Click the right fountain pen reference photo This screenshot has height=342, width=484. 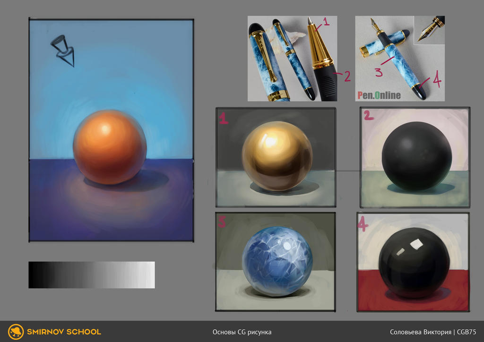pos(400,59)
